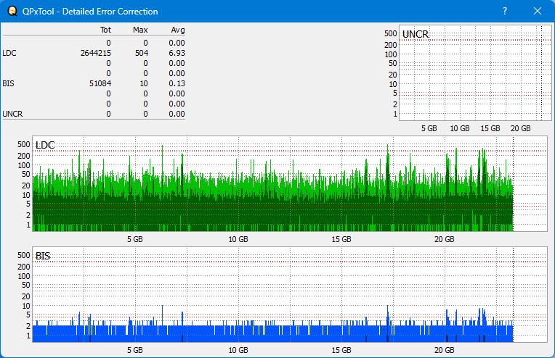The height and width of the screenshot is (358, 555).
Task: Select the LDC total value 2644215
Action: (x=96, y=53)
